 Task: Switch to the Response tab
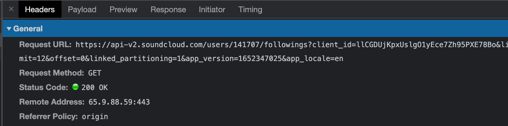point(168,10)
